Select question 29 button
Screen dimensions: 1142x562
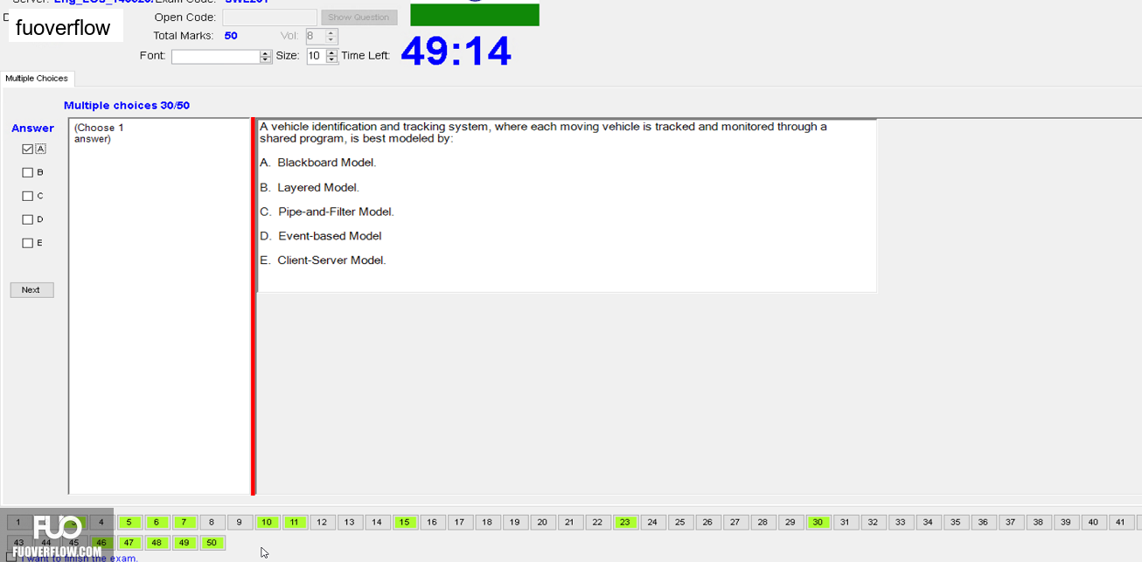pyautogui.click(x=790, y=523)
